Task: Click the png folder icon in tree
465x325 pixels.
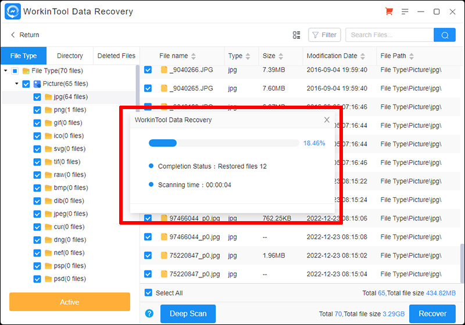Action: (48, 110)
